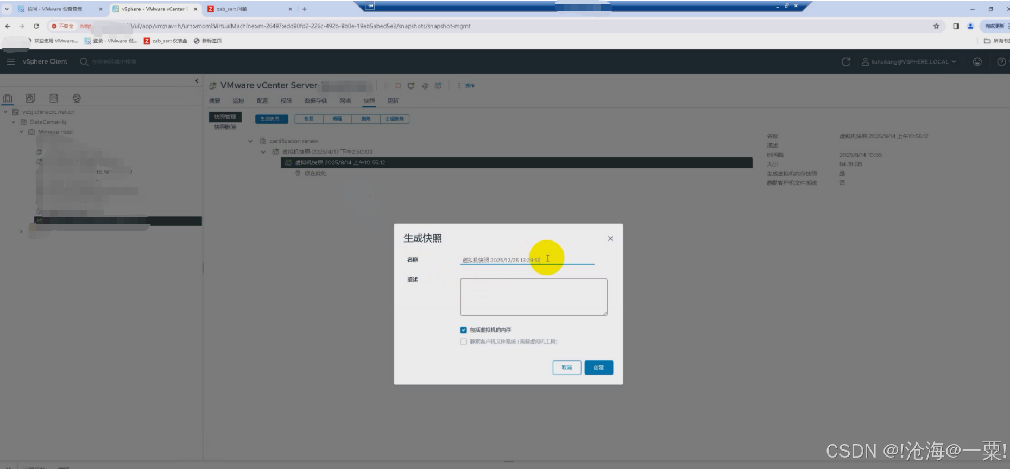Select vcbj.chinacrc.net.cn vCenter node
The height and width of the screenshot is (469, 1010).
pos(48,112)
